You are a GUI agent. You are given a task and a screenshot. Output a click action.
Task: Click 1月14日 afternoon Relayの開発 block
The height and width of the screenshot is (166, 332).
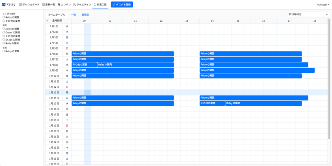tap(254, 98)
